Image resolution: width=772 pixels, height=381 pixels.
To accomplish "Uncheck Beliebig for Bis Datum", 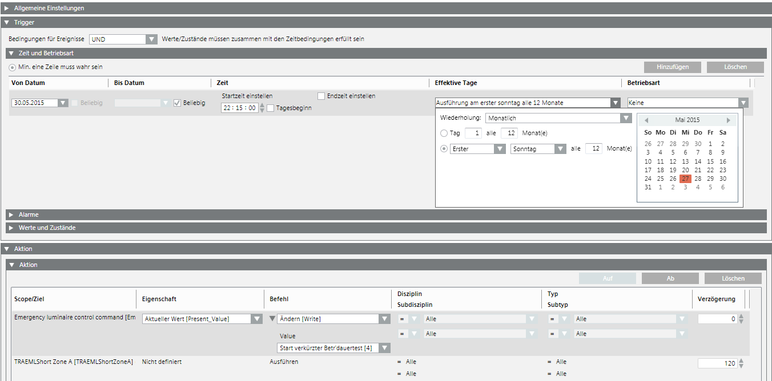I will point(177,103).
